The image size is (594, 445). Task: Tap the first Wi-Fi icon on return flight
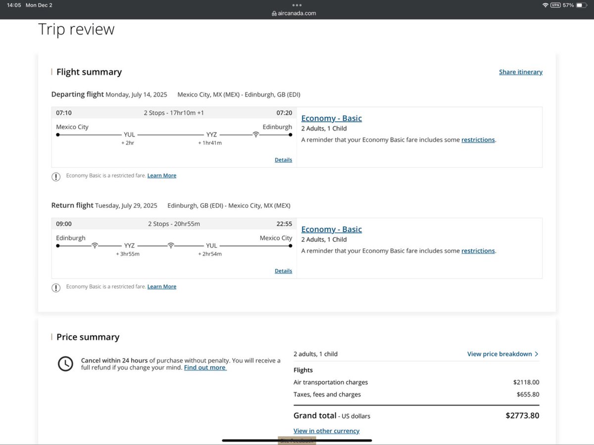(x=95, y=245)
